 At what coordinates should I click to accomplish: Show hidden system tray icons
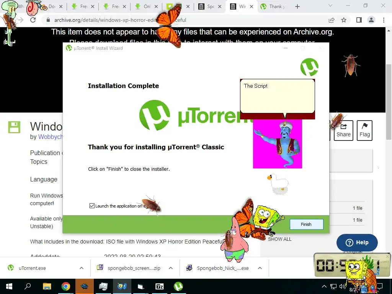pyautogui.click(x=324, y=286)
